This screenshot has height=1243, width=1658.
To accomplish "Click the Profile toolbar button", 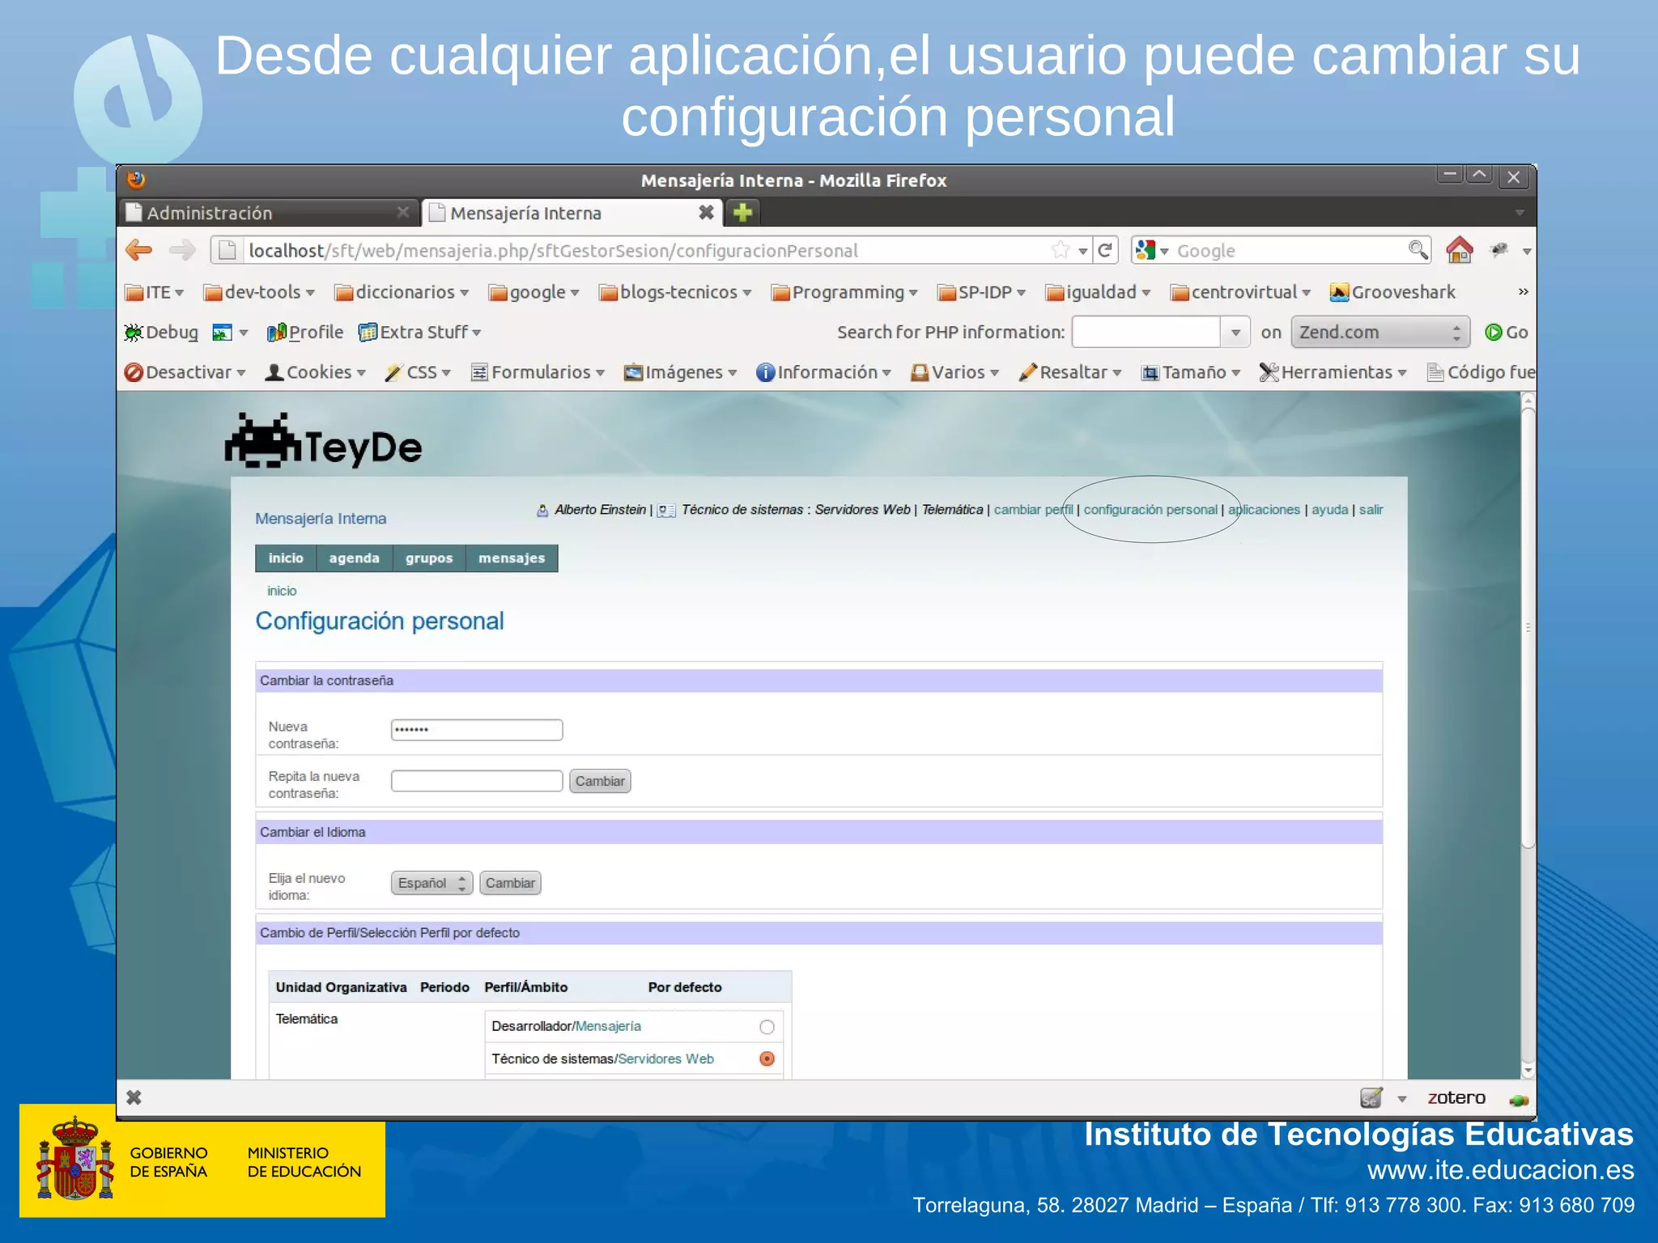I will [305, 333].
